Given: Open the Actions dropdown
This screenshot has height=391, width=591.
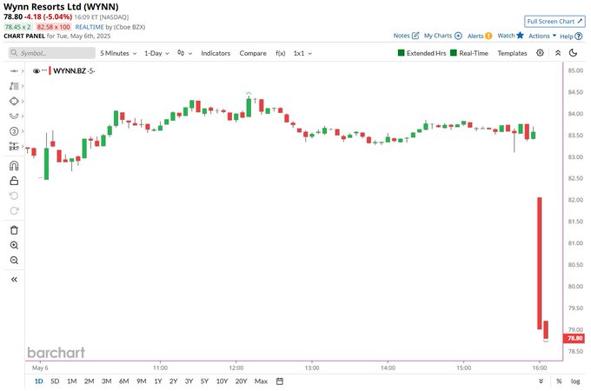Looking at the screenshot, I should pos(542,36).
